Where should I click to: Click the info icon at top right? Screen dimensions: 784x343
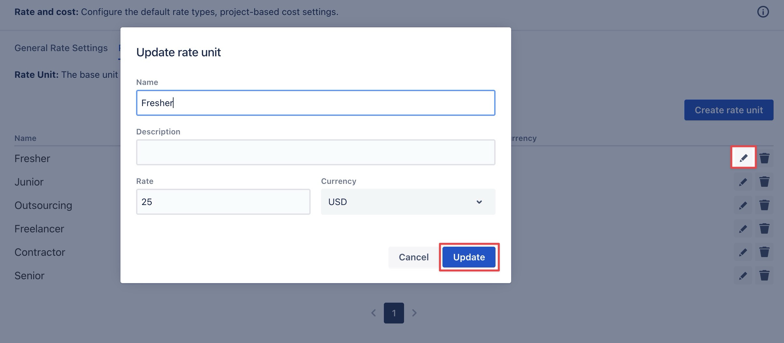tap(763, 12)
